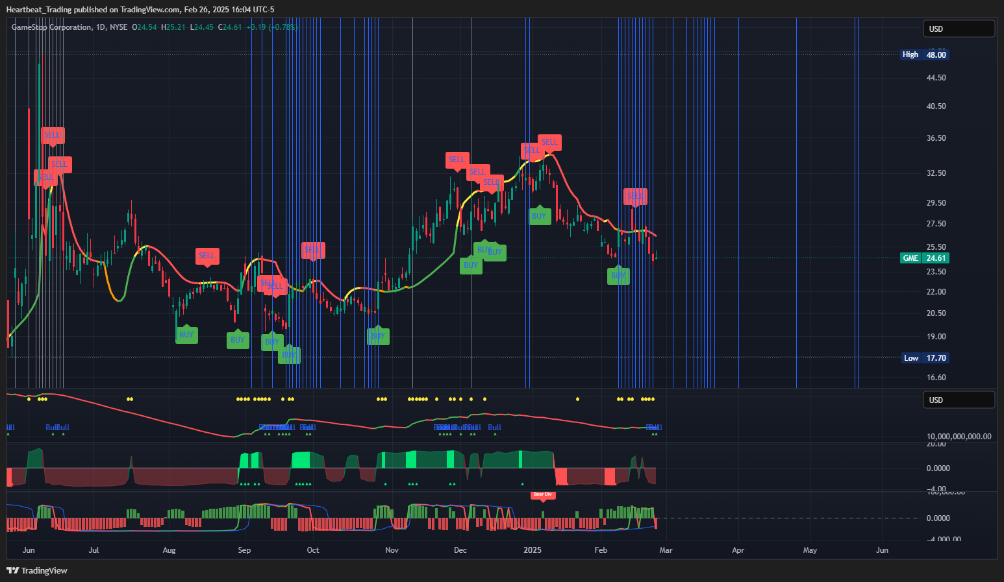Click the GameStop Corporation, 1D, NYSE chart title

pyautogui.click(x=69, y=27)
